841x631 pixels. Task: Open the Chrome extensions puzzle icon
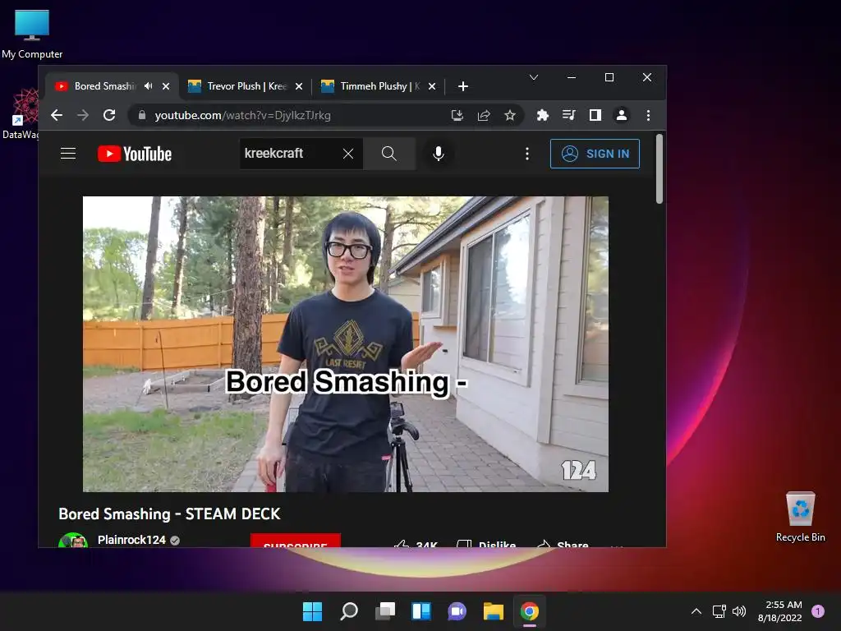(543, 115)
